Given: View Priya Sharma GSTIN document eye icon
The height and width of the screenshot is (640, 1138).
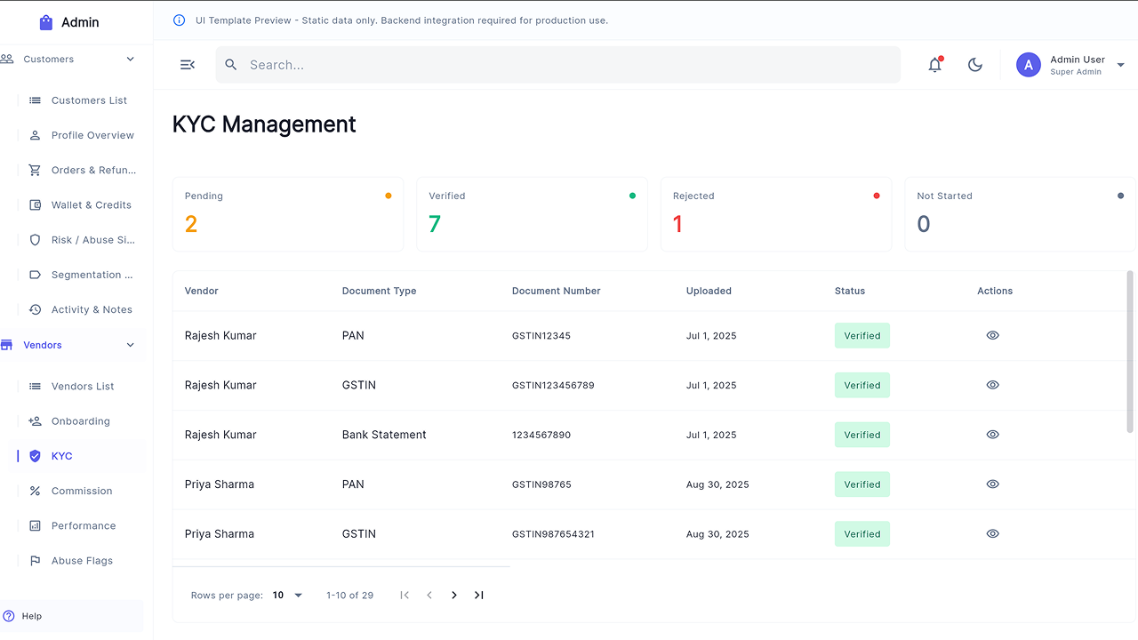Looking at the screenshot, I should (993, 534).
